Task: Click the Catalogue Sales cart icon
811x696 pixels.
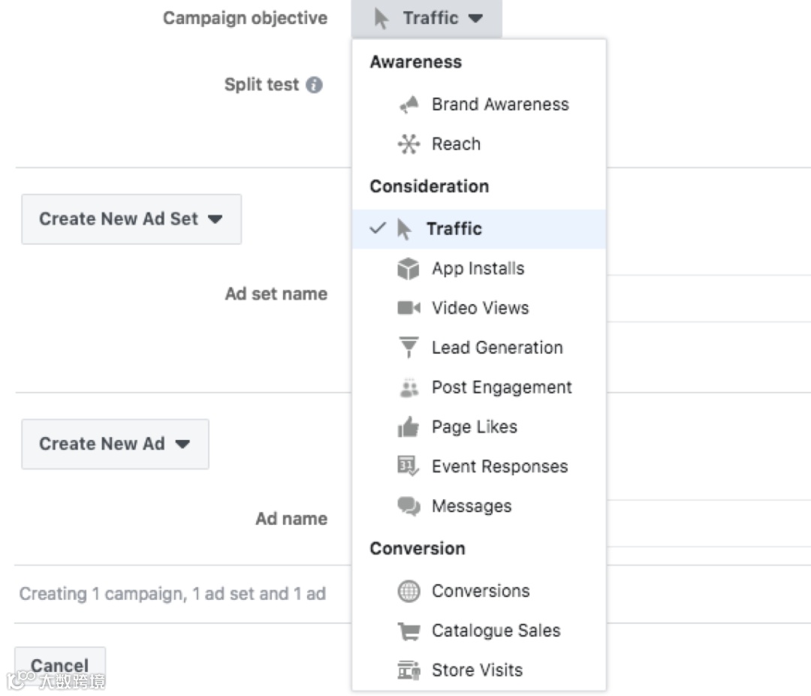Action: tap(409, 631)
